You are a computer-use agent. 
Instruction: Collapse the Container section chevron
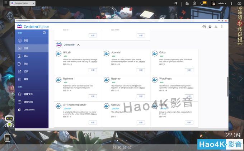(x=78, y=45)
